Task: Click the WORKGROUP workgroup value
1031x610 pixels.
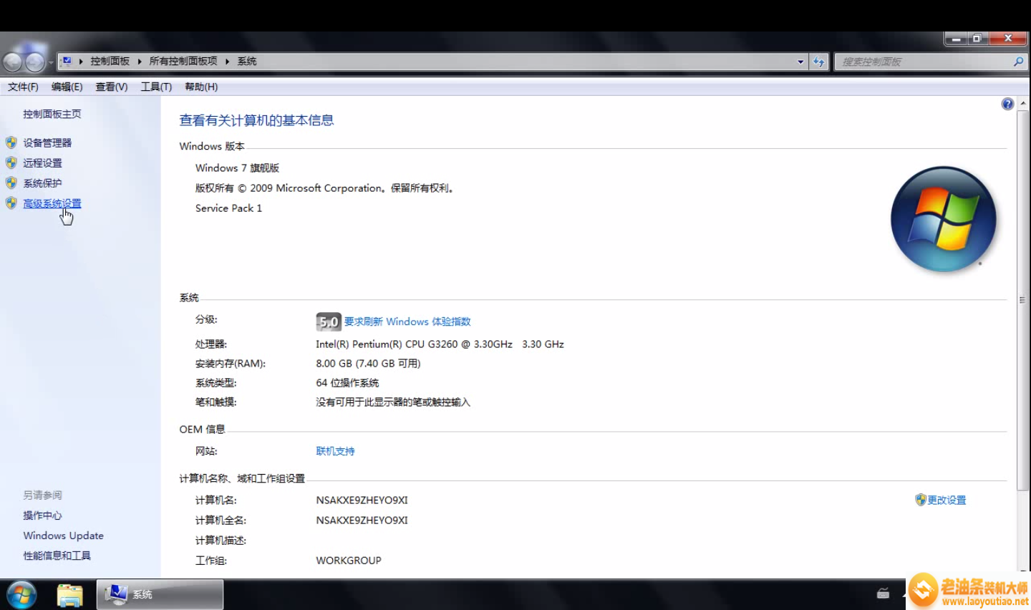Action: pos(349,560)
